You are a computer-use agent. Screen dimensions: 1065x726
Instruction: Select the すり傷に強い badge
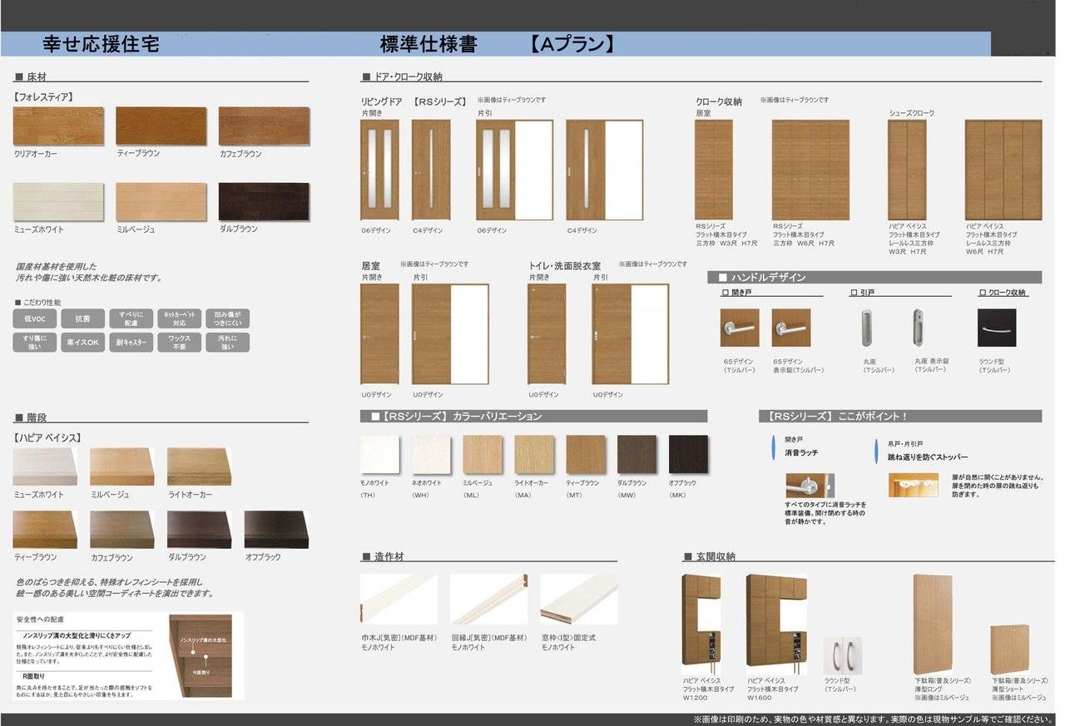tap(35, 343)
